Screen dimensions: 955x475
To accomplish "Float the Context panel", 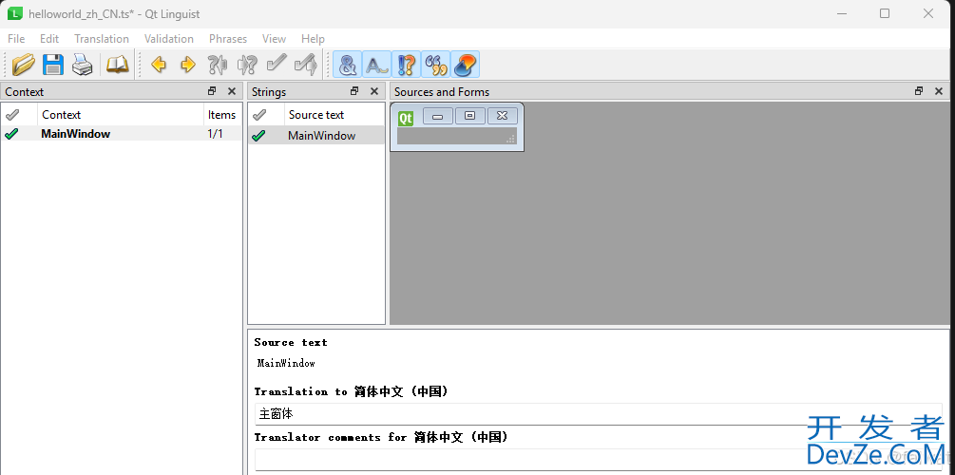I will (212, 91).
